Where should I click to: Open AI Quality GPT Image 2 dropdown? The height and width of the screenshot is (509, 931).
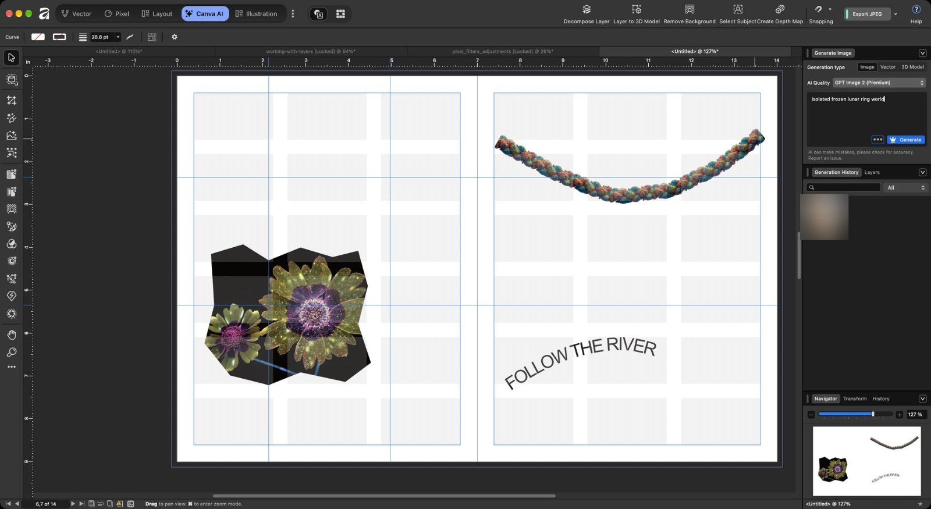pos(879,83)
